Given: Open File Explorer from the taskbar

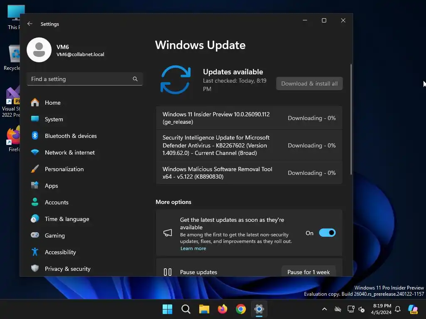Looking at the screenshot, I should pos(204,309).
